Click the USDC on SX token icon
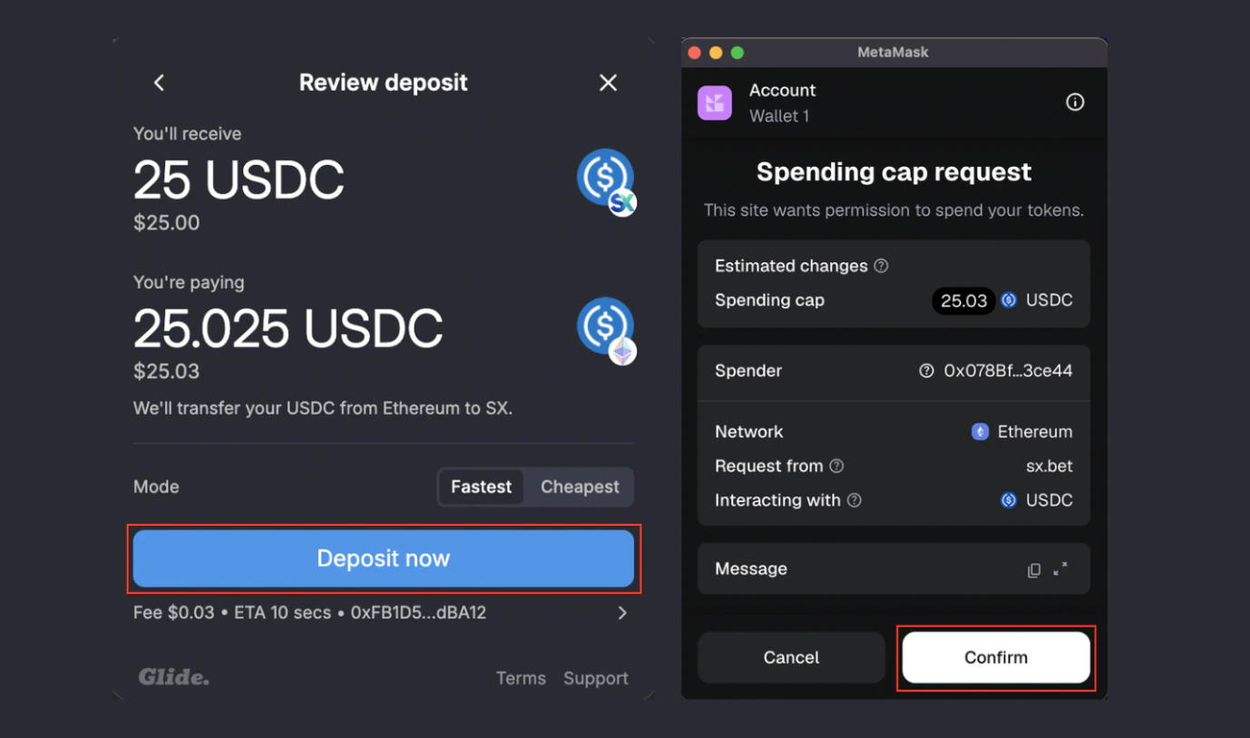1250x738 pixels. tap(606, 180)
